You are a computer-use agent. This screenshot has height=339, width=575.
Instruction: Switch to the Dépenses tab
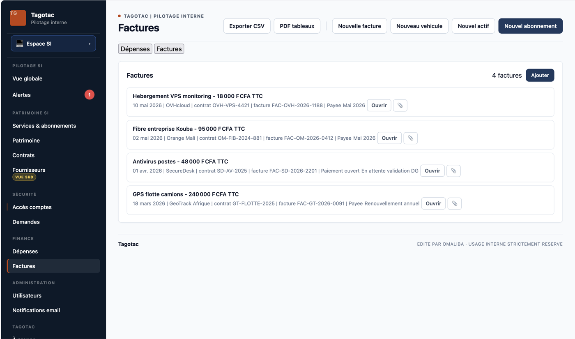(135, 49)
